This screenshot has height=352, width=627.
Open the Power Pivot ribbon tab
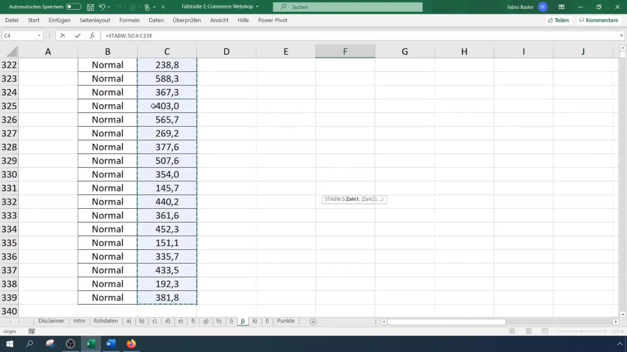[x=273, y=20]
